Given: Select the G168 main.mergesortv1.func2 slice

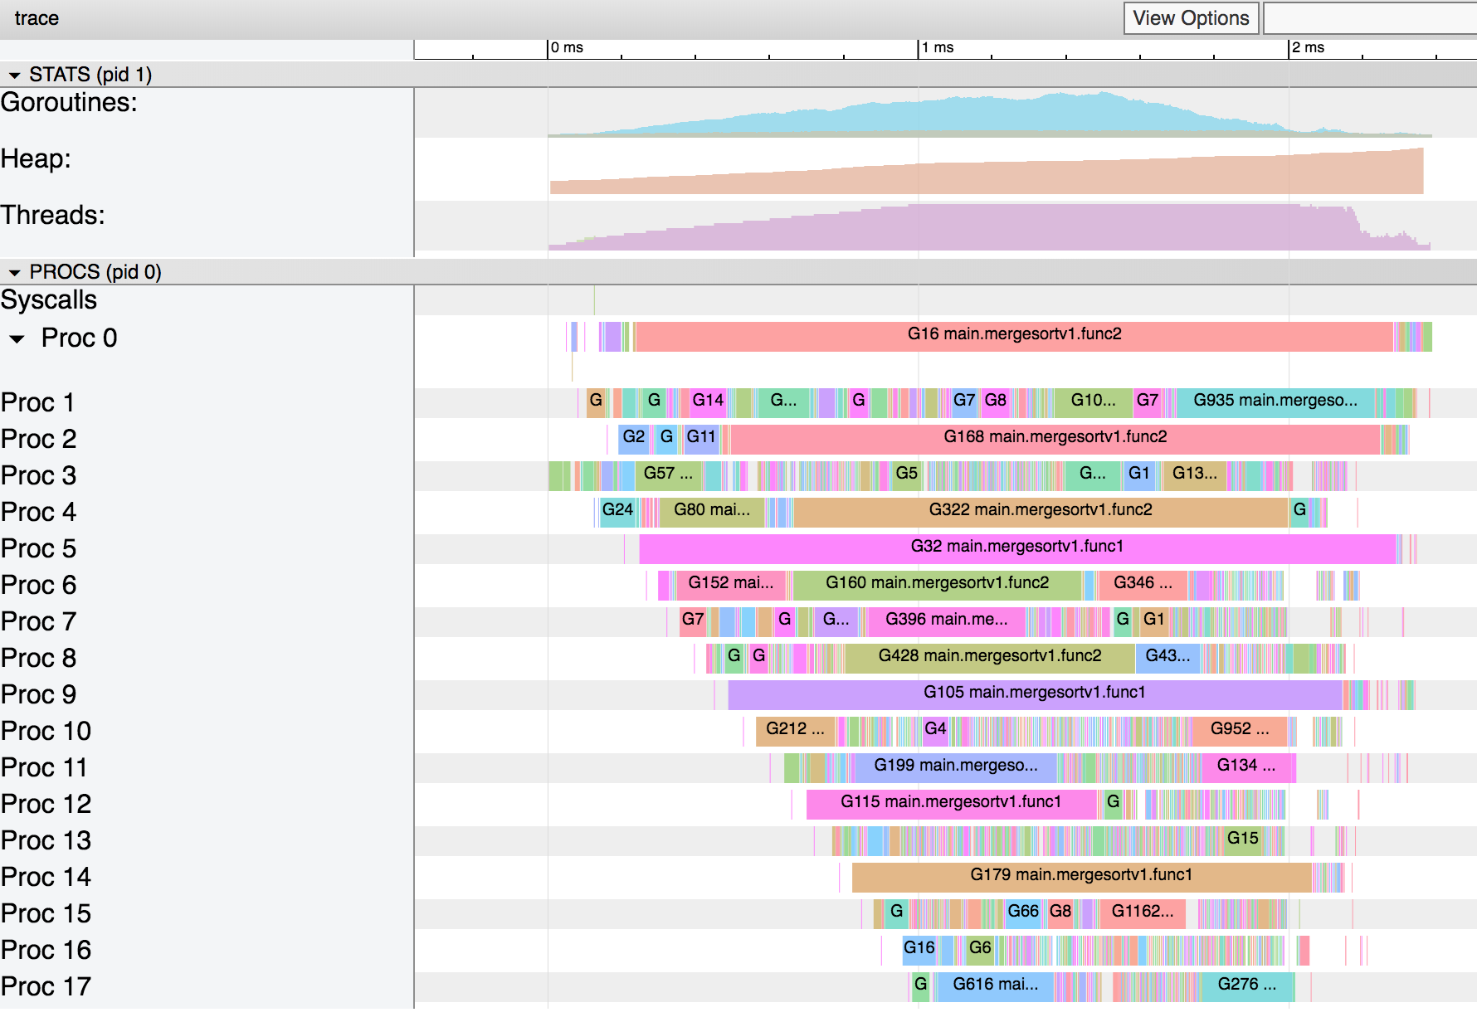Looking at the screenshot, I should pos(1055,439).
